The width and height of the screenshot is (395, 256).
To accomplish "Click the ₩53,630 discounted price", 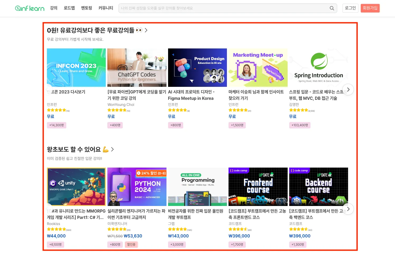I will coord(133,236).
